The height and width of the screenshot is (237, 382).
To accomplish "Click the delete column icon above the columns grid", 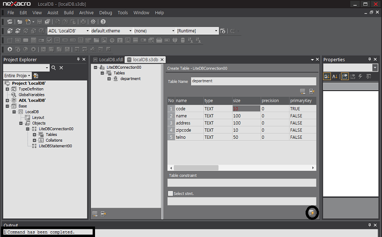I will 312,91.
